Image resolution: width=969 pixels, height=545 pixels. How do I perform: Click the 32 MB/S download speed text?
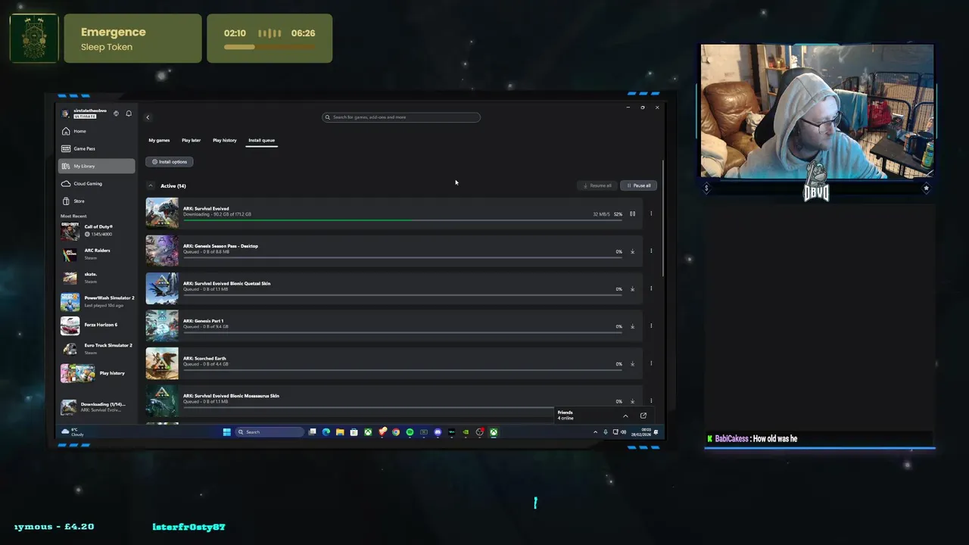(601, 214)
